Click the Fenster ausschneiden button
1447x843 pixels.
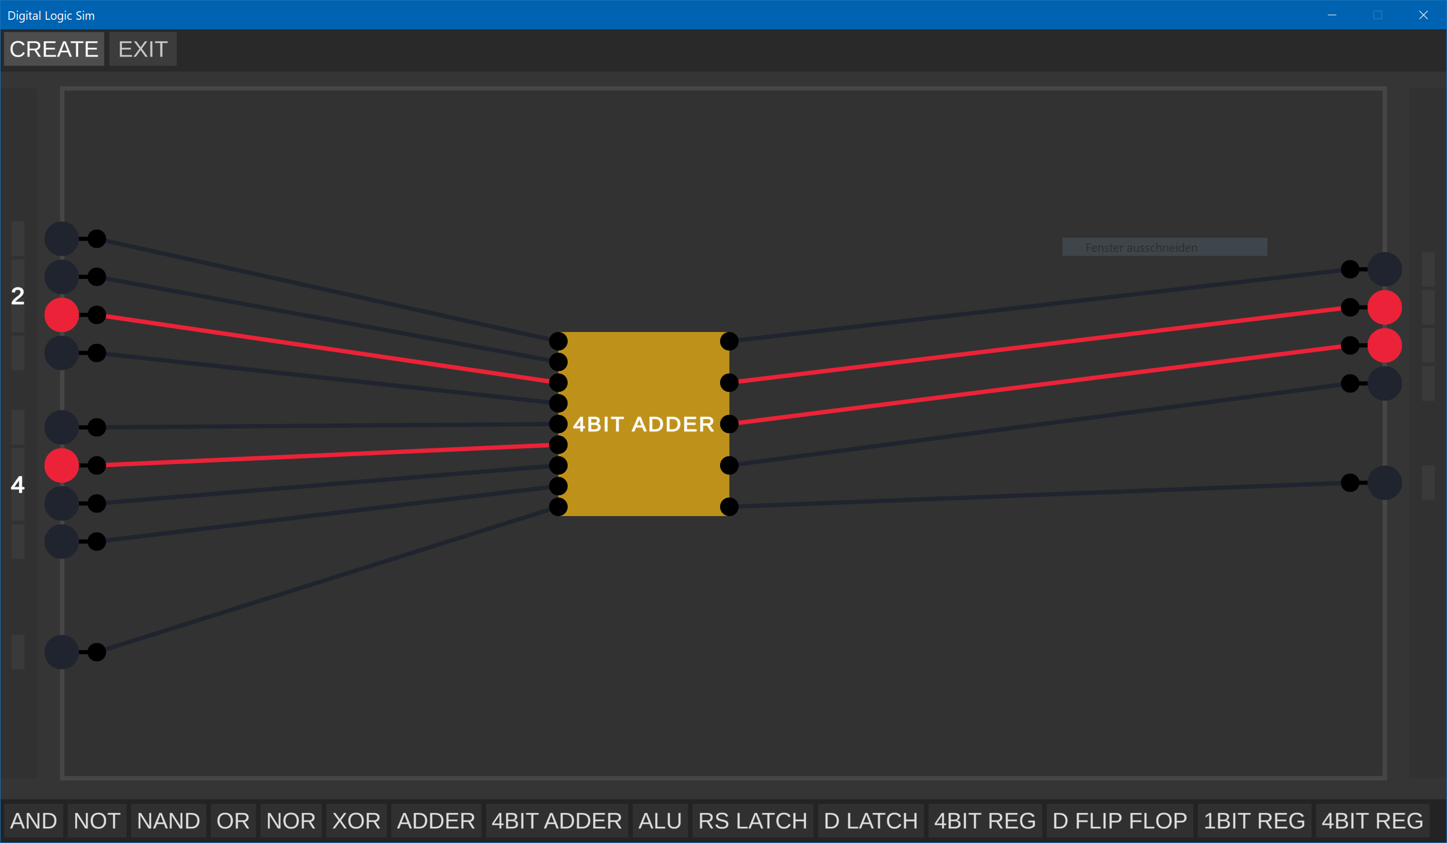[1163, 247]
